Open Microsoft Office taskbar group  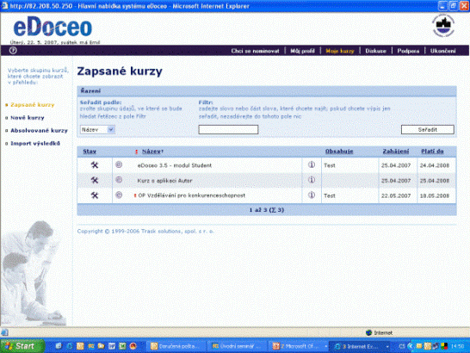(x=298, y=346)
